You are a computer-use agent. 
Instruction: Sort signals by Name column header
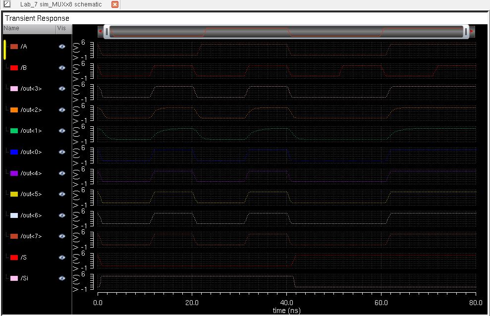(29, 28)
